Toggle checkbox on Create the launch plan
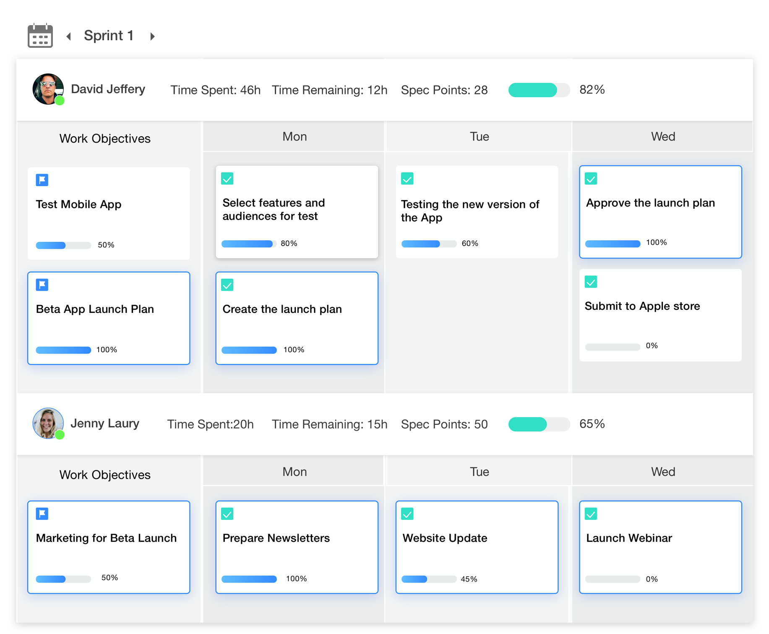 pyautogui.click(x=227, y=285)
